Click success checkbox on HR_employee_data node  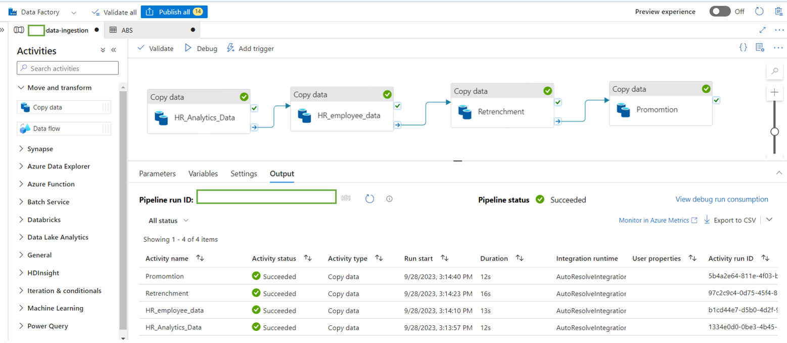[398, 105]
